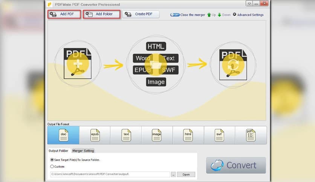Select html output format
The image size is (315, 182).
pos(188,135)
